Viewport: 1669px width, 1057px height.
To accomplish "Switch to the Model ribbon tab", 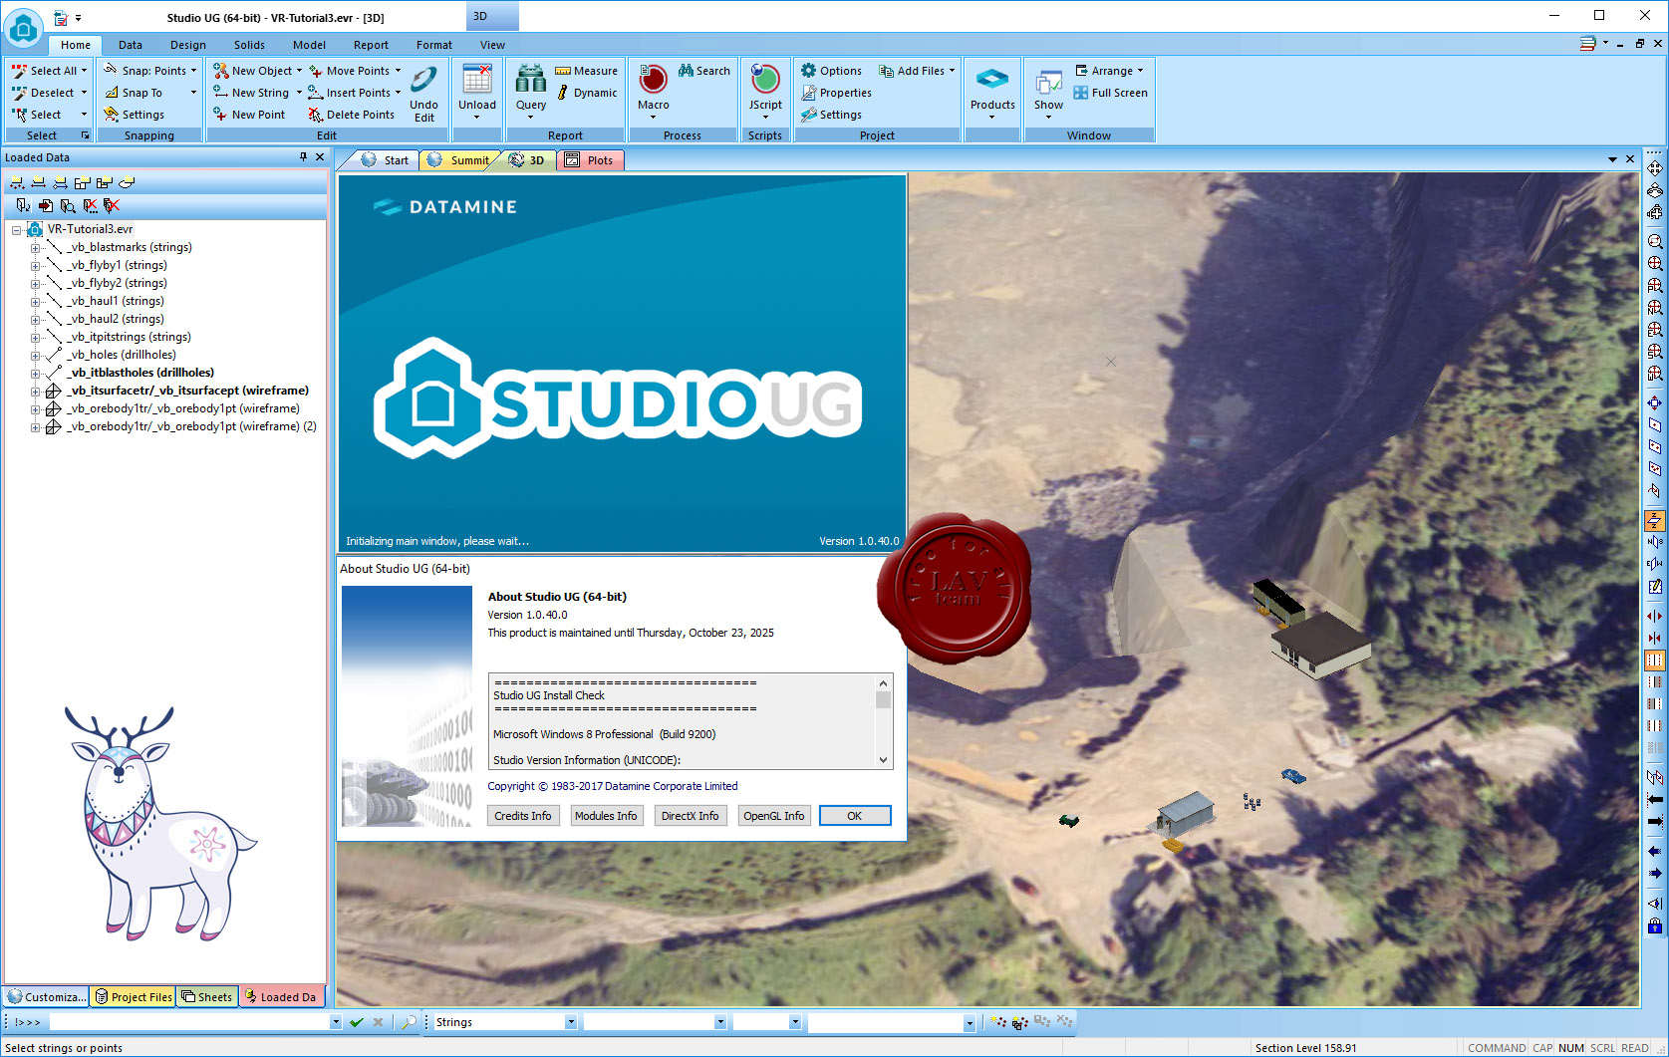I will 309,45.
